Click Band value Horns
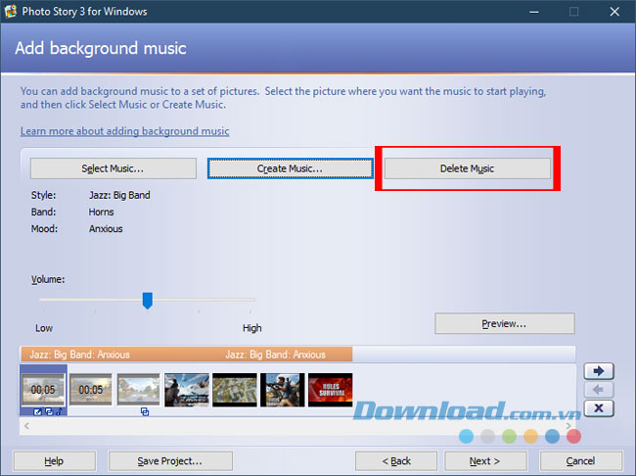The width and height of the screenshot is (636, 476). (102, 212)
